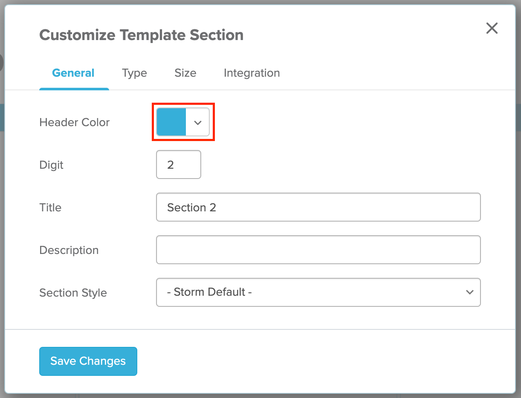Select the Storm Default text in dropdown

pyautogui.click(x=209, y=292)
